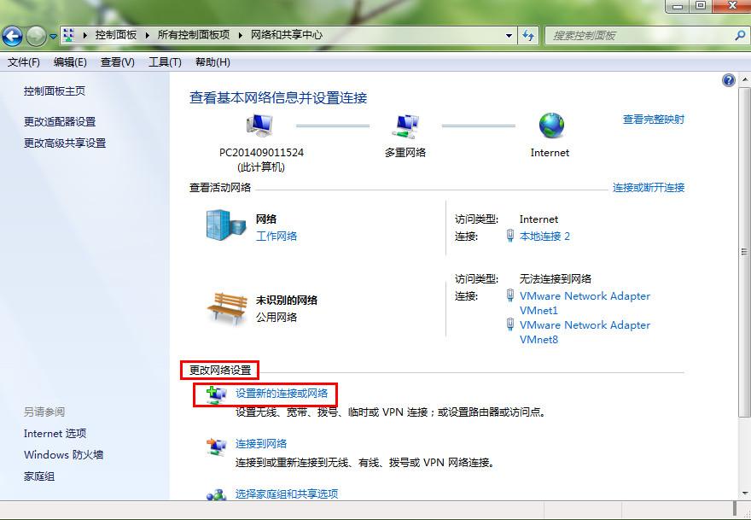
Task: Click the adapter icon beside 本地连接 2
Action: (512, 236)
